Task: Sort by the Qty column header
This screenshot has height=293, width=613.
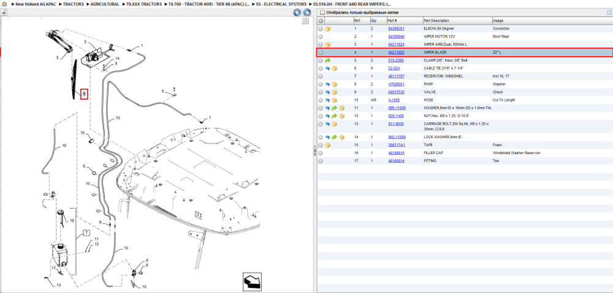Action: coord(374,21)
